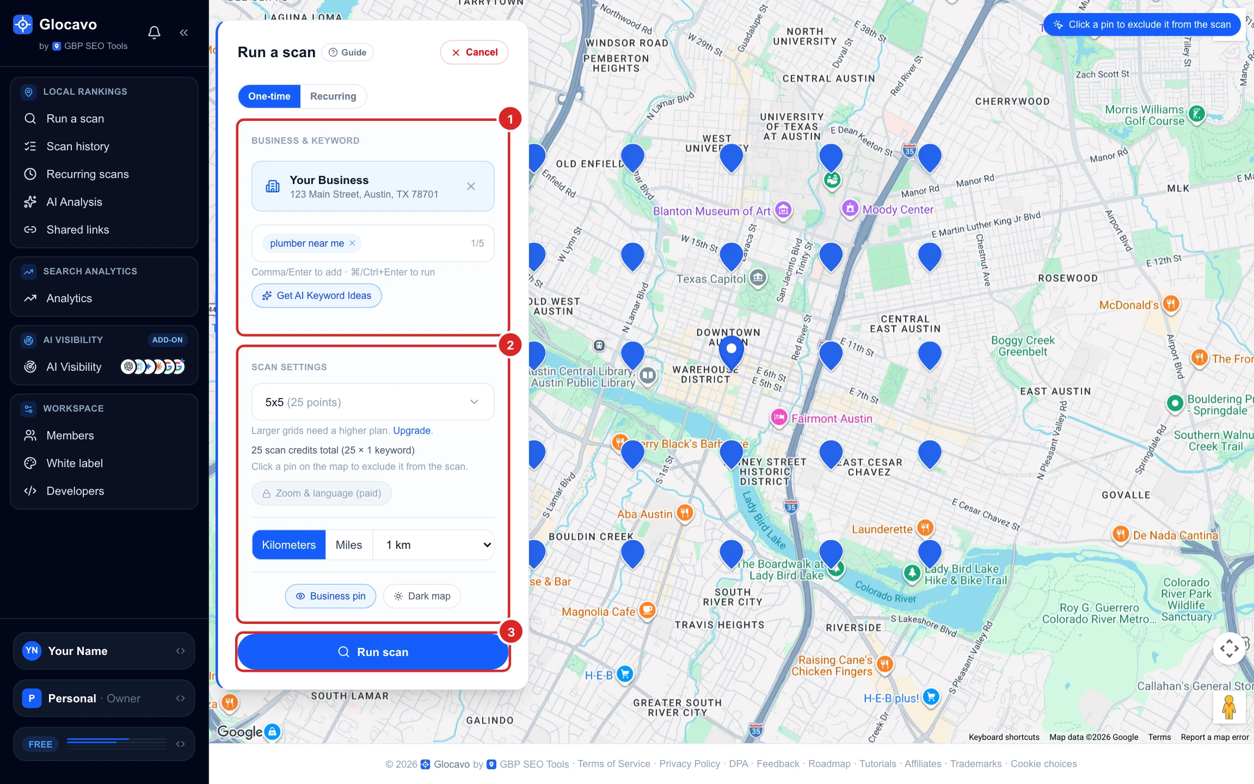The width and height of the screenshot is (1254, 784).
Task: Open the Guide help button
Action: coord(347,52)
